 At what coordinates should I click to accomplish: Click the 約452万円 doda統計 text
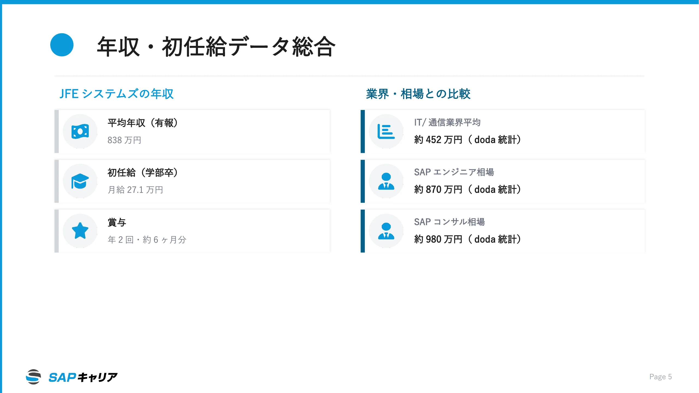[468, 140]
